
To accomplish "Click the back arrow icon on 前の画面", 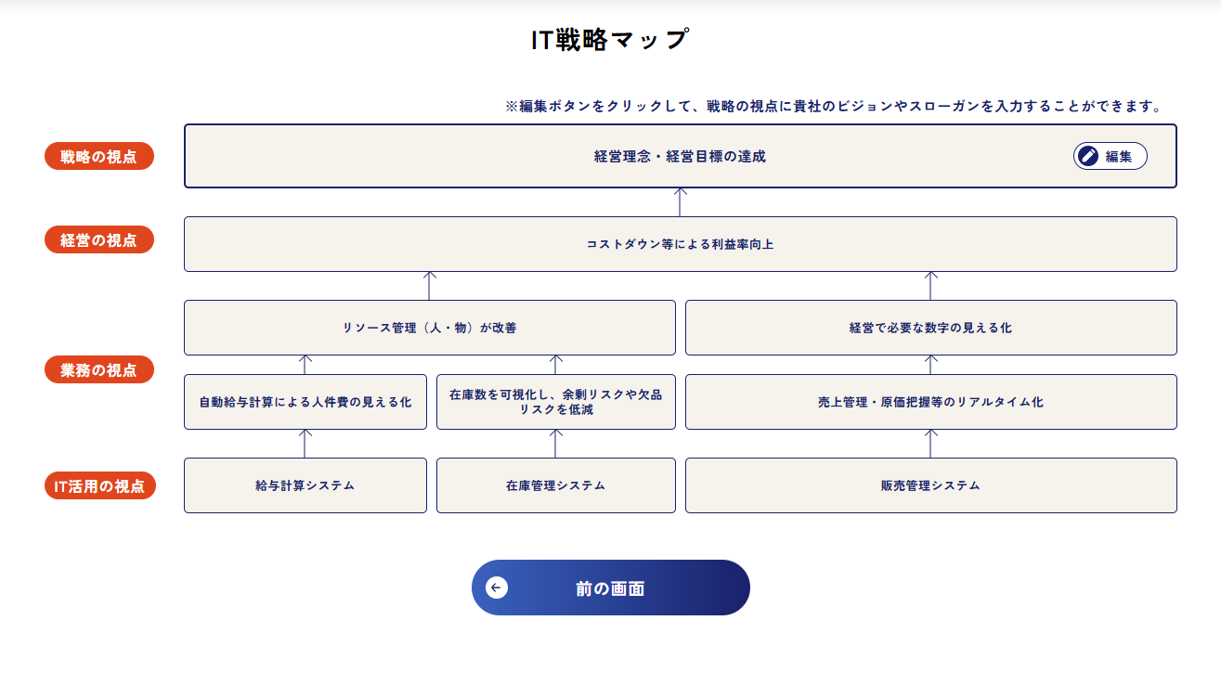I will point(497,588).
